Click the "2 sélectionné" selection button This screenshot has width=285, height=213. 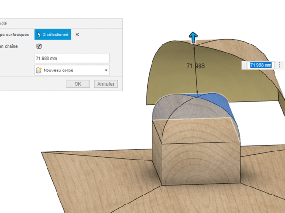pyautogui.click(x=53, y=35)
